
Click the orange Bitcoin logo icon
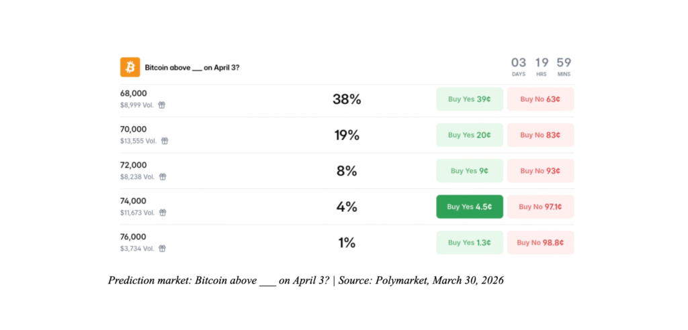(x=130, y=67)
